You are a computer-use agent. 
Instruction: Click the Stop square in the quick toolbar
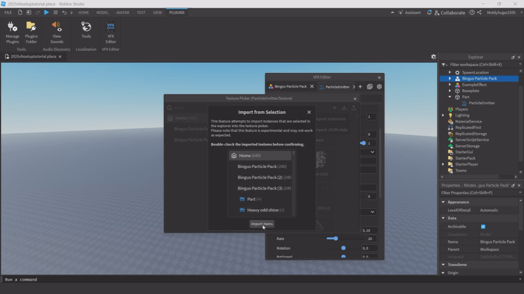tap(55, 12)
